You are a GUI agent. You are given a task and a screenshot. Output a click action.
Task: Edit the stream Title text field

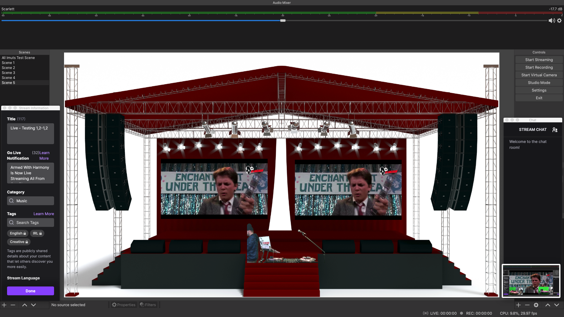(x=31, y=134)
